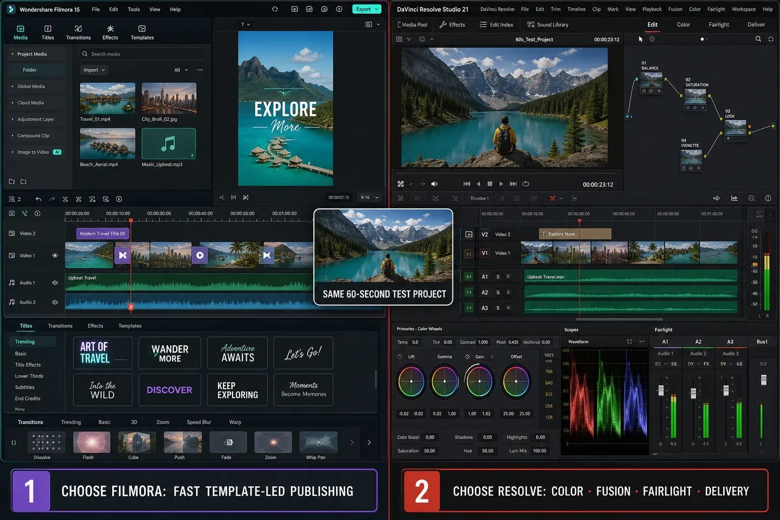Click the Whip Pan transition thumbnail
Image resolution: width=780 pixels, height=520 pixels.
(x=318, y=442)
